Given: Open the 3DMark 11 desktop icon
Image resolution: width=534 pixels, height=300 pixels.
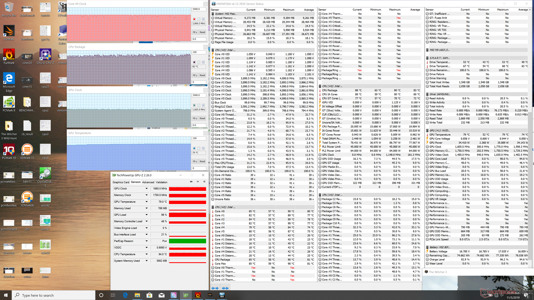Looking at the screenshot, I should click(x=27, y=151).
